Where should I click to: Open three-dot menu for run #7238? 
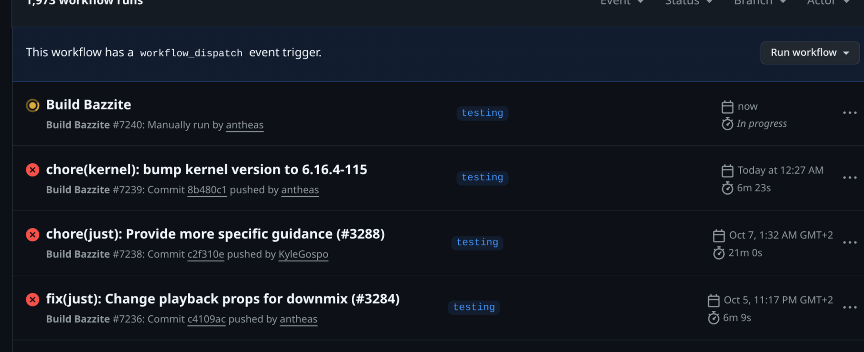pyautogui.click(x=849, y=243)
